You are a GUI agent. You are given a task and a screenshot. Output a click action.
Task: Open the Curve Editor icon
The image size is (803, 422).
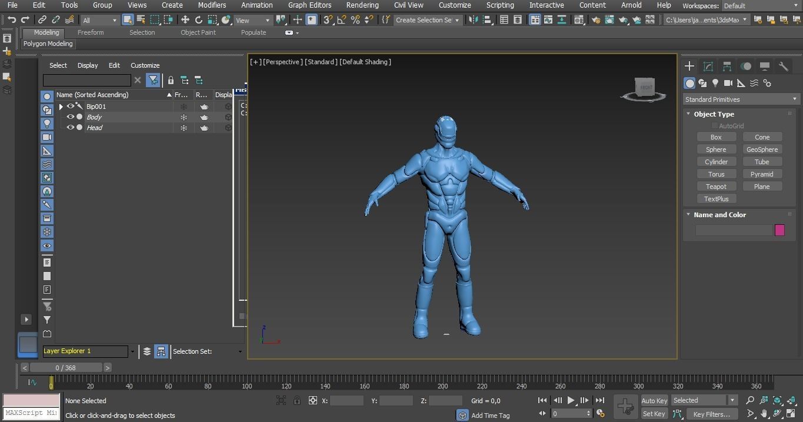pyautogui.click(x=548, y=20)
